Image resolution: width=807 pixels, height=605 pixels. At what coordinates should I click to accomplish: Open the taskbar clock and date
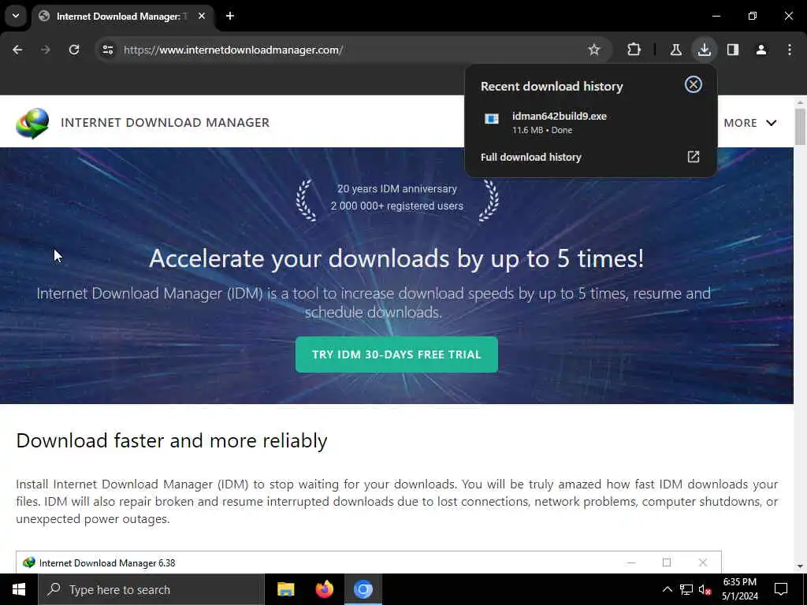tap(739, 589)
